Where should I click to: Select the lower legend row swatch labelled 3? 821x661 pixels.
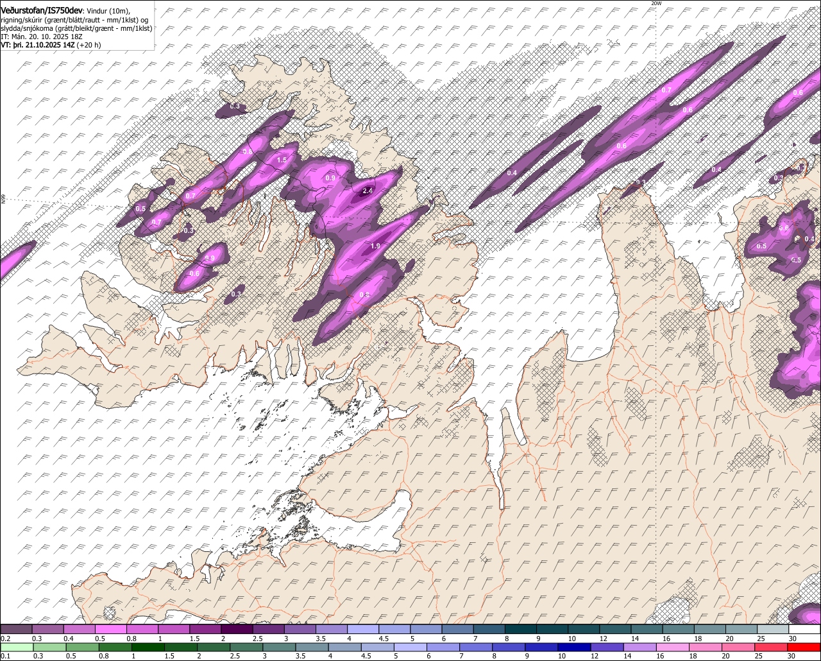[x=280, y=647]
